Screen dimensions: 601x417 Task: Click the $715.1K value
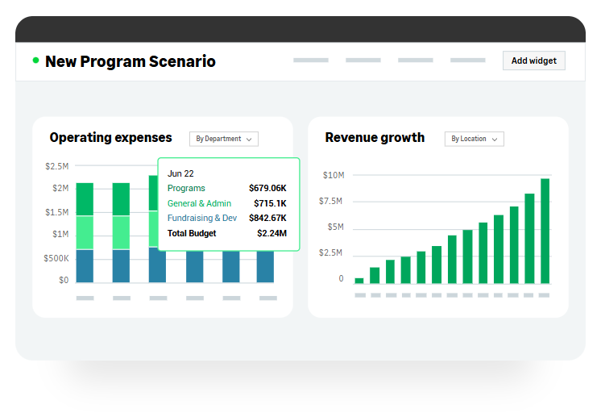pyautogui.click(x=270, y=203)
